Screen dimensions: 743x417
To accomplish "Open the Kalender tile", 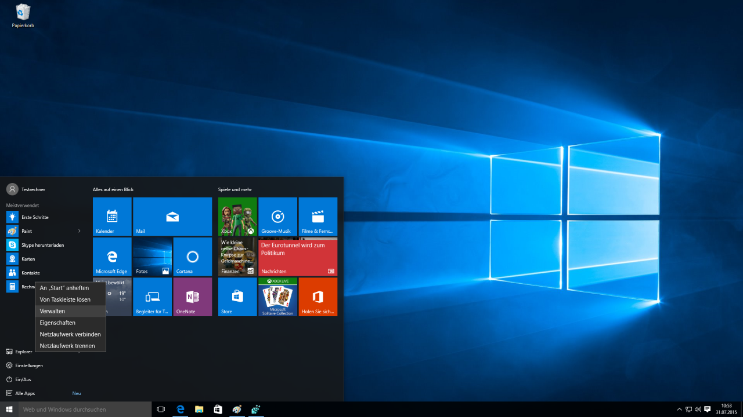I will 112,217.
